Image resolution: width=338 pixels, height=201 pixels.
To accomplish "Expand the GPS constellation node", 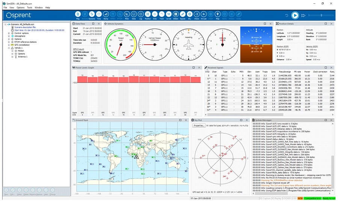I will pyautogui.click(x=9, y=45).
